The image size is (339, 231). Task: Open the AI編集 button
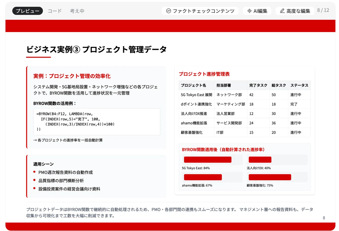[x=257, y=11]
